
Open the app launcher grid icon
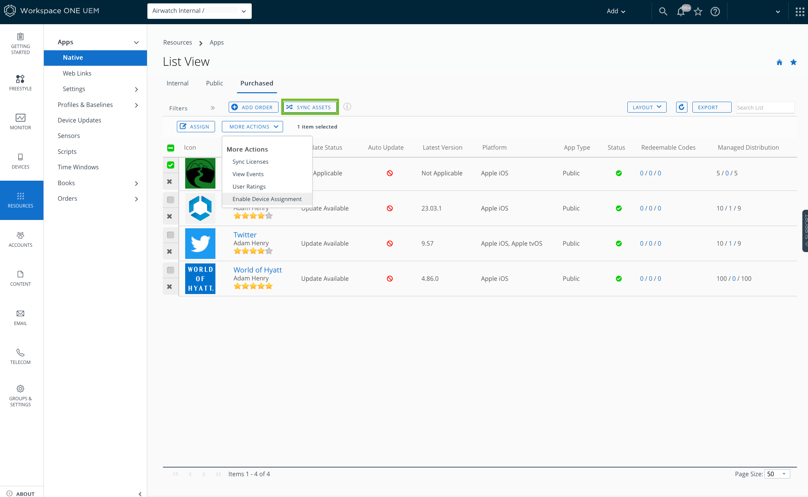point(800,12)
